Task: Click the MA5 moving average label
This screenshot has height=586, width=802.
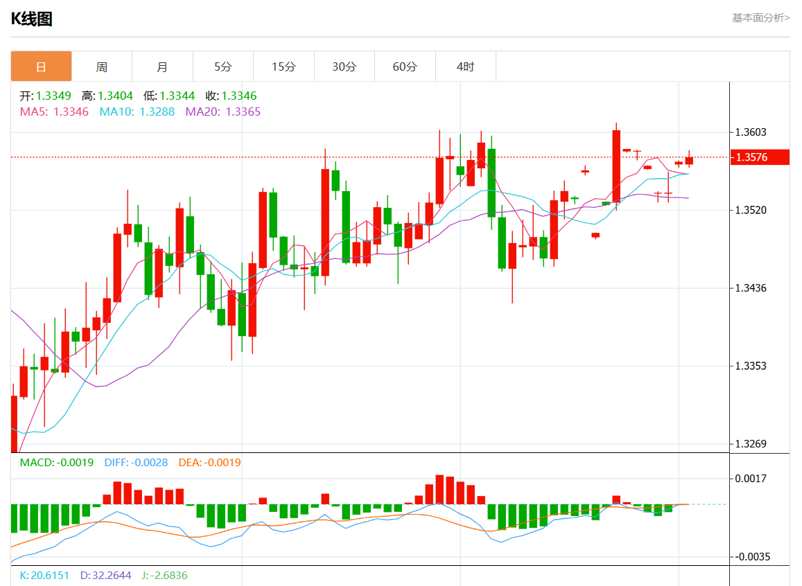Action: (x=54, y=112)
